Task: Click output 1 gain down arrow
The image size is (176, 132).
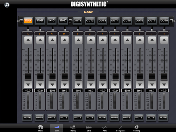Action: 78,84
